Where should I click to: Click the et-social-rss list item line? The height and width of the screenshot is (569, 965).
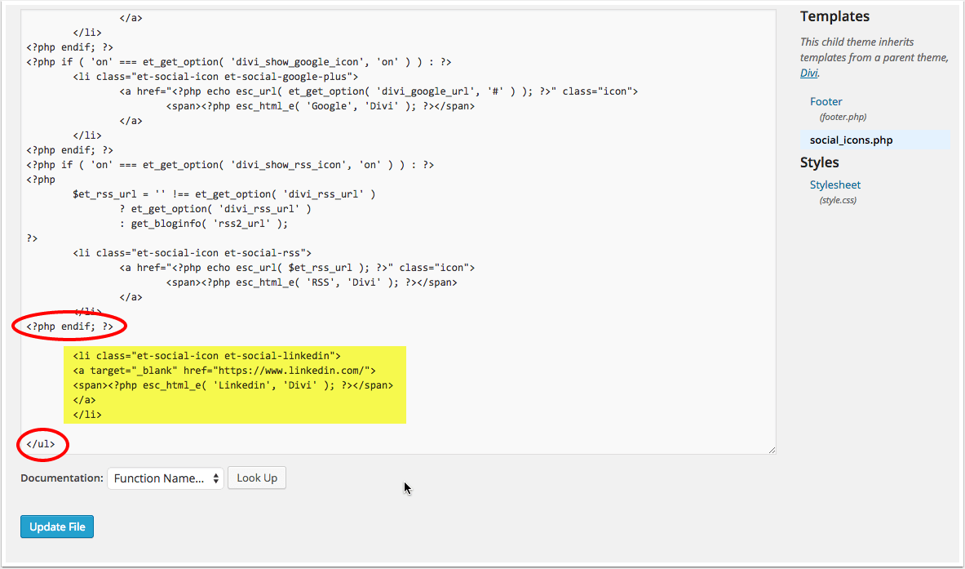click(x=192, y=253)
